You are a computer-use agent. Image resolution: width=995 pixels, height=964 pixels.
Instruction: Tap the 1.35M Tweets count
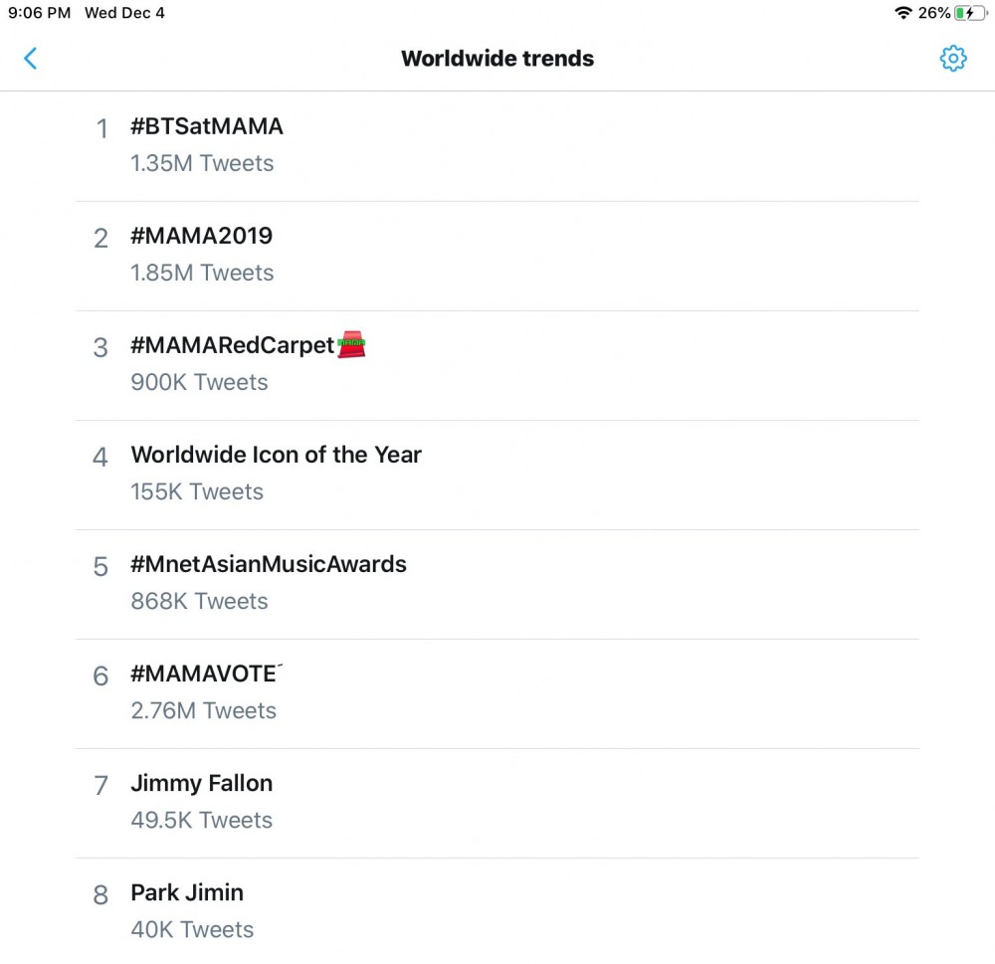coord(202,163)
